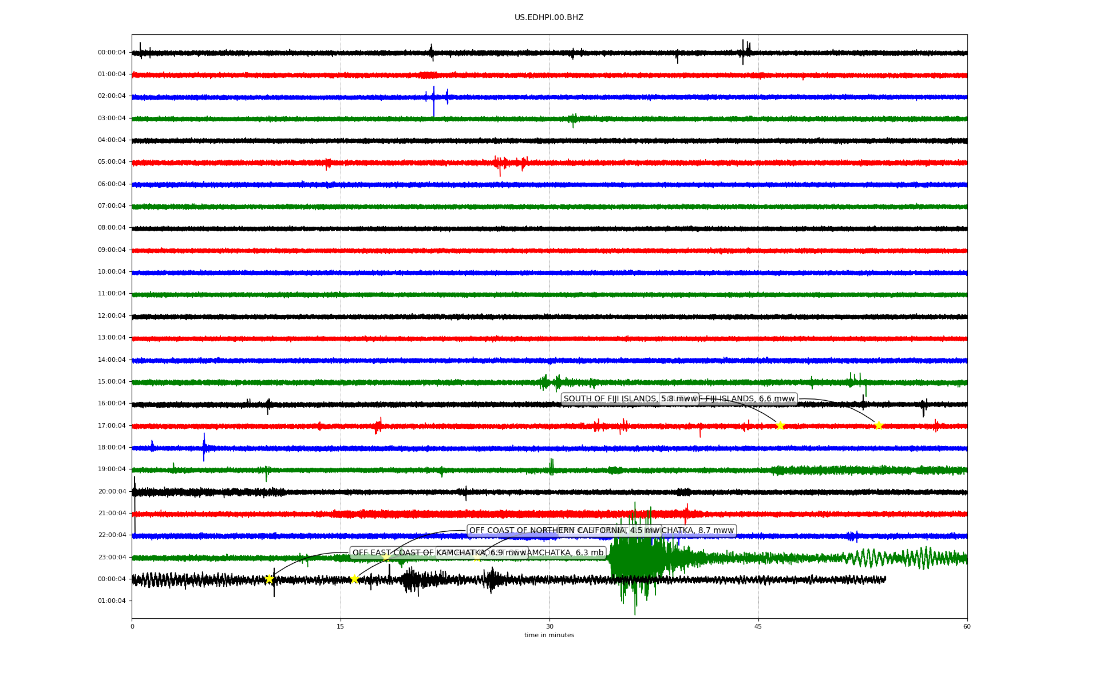Click the x-axis tick label 30

click(549, 627)
